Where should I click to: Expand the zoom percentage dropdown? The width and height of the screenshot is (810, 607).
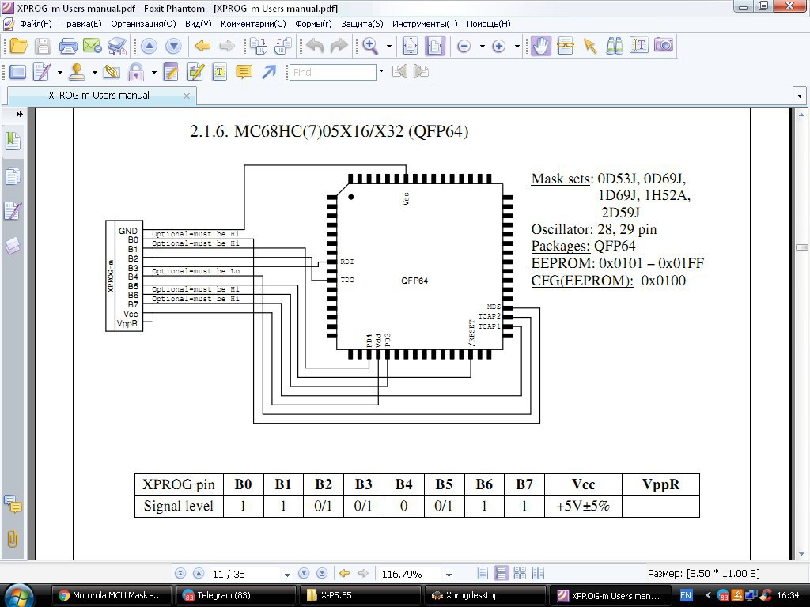[x=449, y=575]
